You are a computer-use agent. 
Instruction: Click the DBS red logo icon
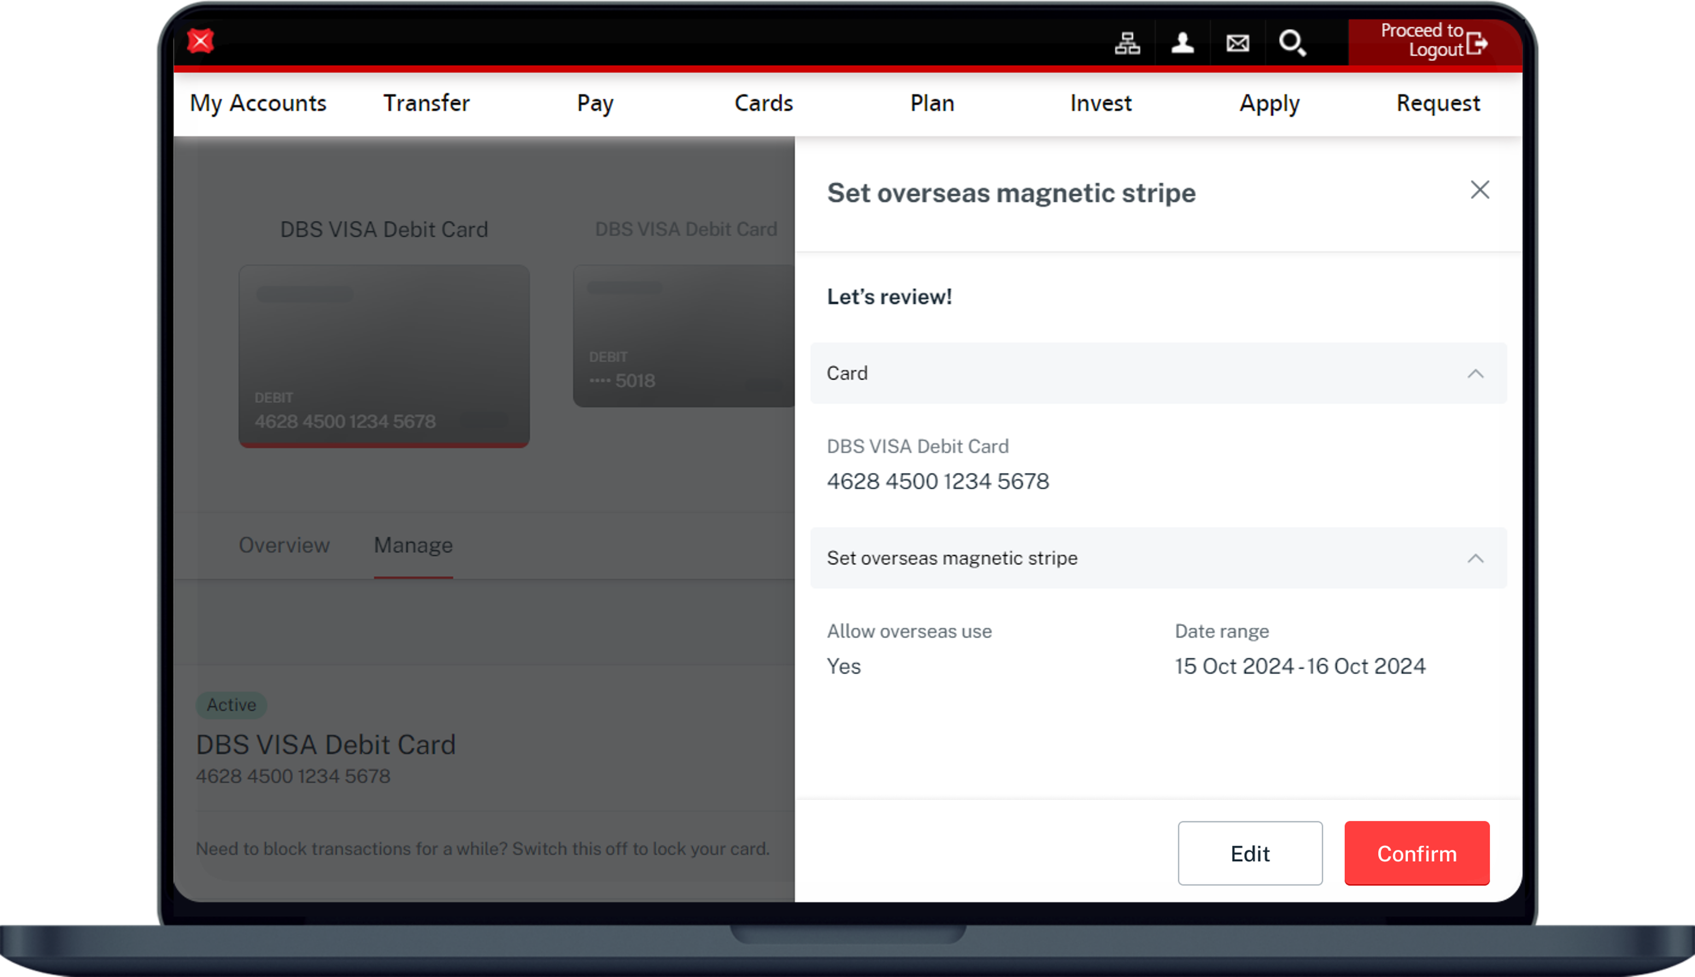coord(200,41)
